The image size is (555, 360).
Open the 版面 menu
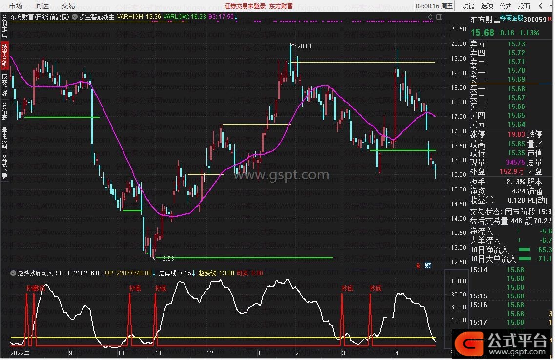click(524, 6)
